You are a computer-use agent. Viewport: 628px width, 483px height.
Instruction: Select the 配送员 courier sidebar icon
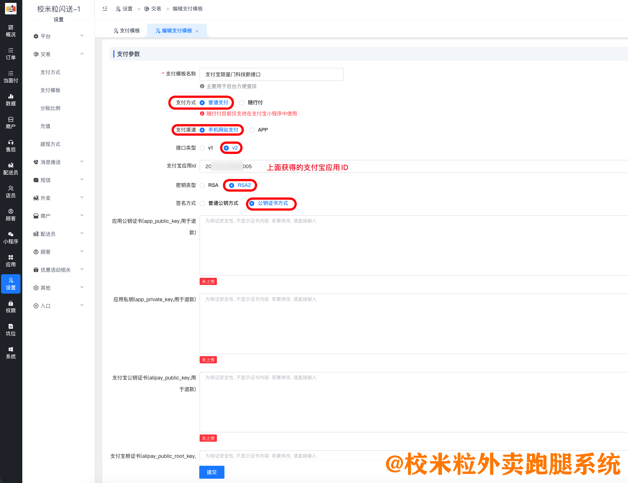[x=11, y=169]
